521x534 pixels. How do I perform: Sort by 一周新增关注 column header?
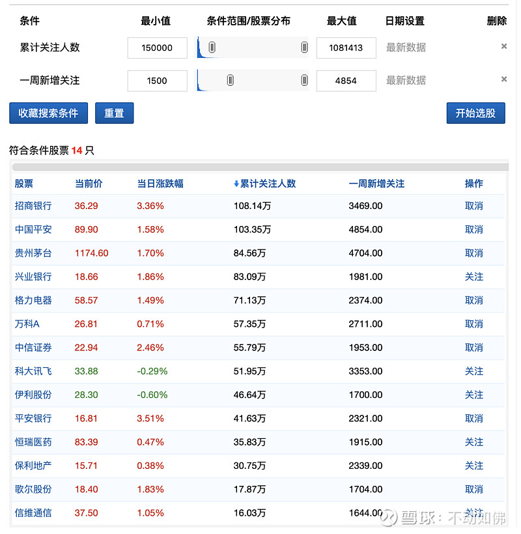376,184
